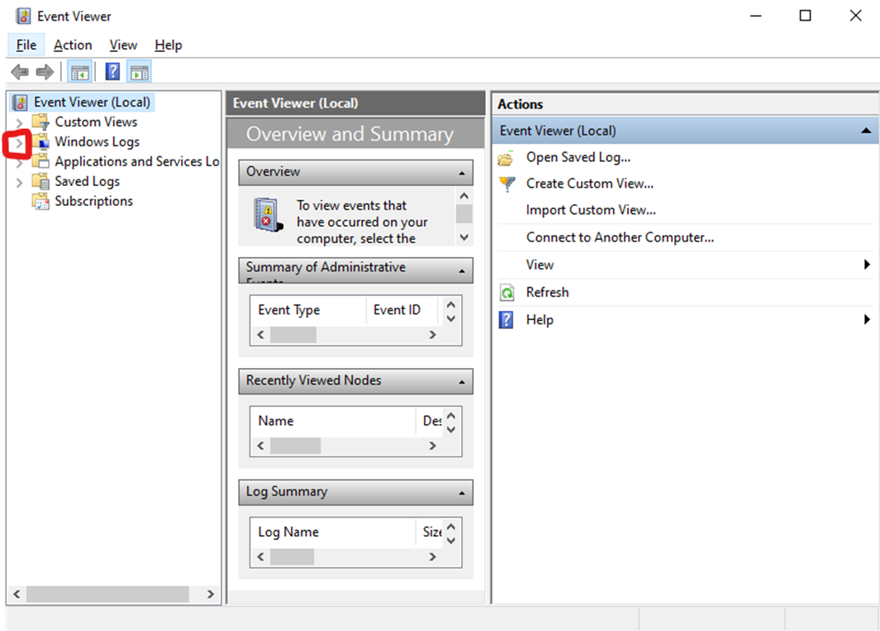Toggle Show/Hide Console Tree toolbar icon
The height and width of the screenshot is (631, 880).
point(80,72)
